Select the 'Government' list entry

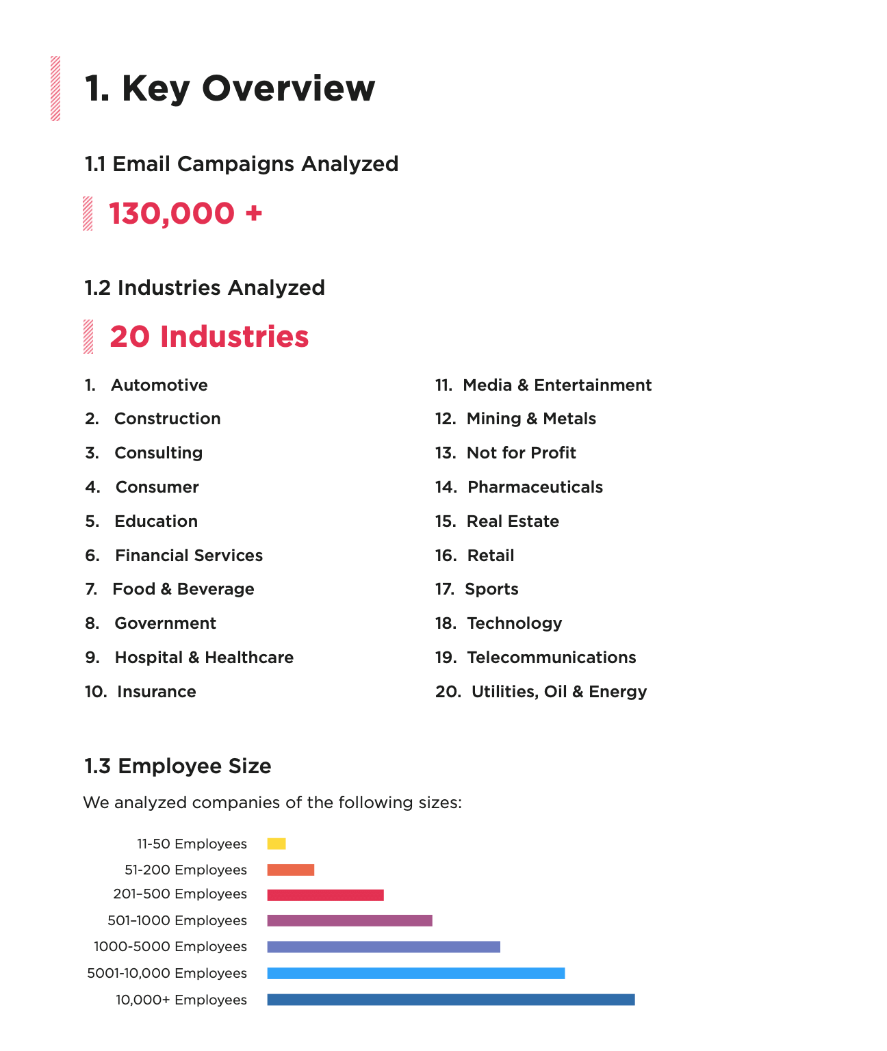tap(166, 623)
